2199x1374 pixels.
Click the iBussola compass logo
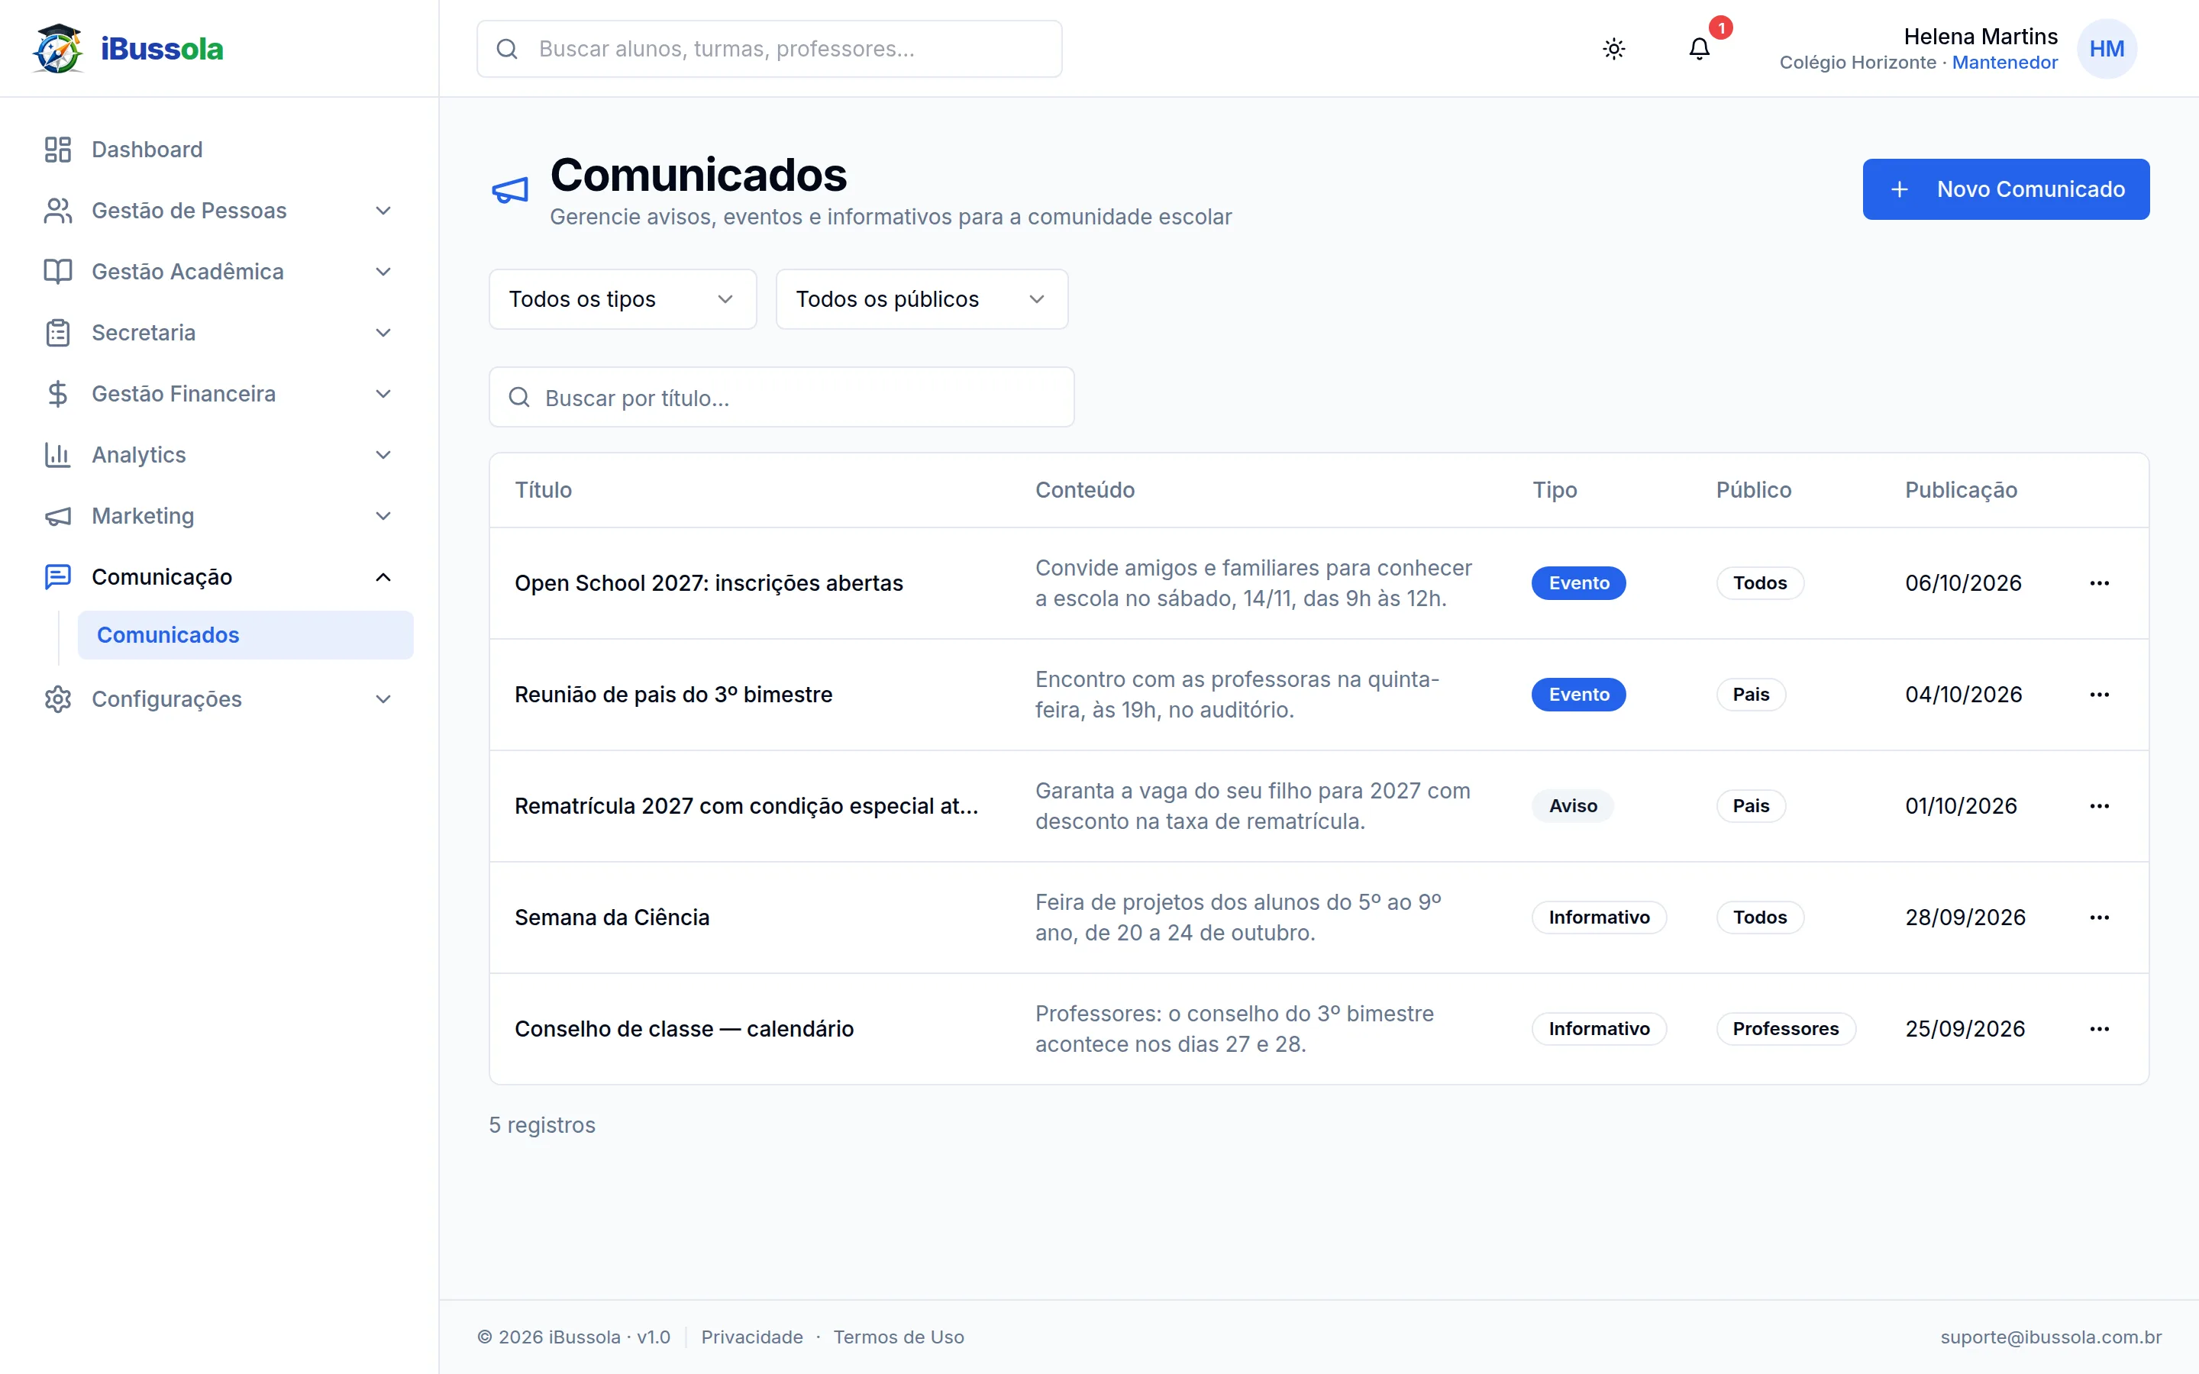click(58, 48)
